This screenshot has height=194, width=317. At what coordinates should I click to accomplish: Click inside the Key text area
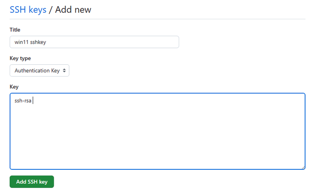tap(157, 131)
